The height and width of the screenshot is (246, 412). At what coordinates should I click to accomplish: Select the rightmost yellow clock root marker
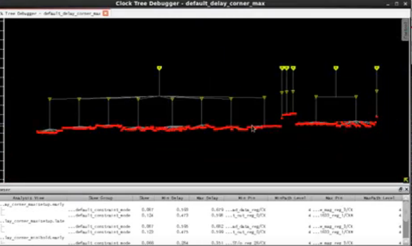[x=377, y=68]
